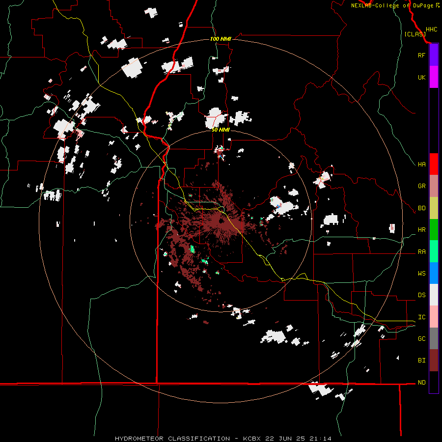Click the BD legend label
This screenshot has height=442, width=442.
click(421, 208)
